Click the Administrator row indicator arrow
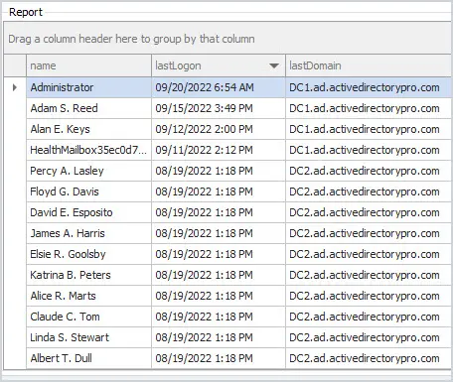Screen dimensions: 453x382 [15, 87]
